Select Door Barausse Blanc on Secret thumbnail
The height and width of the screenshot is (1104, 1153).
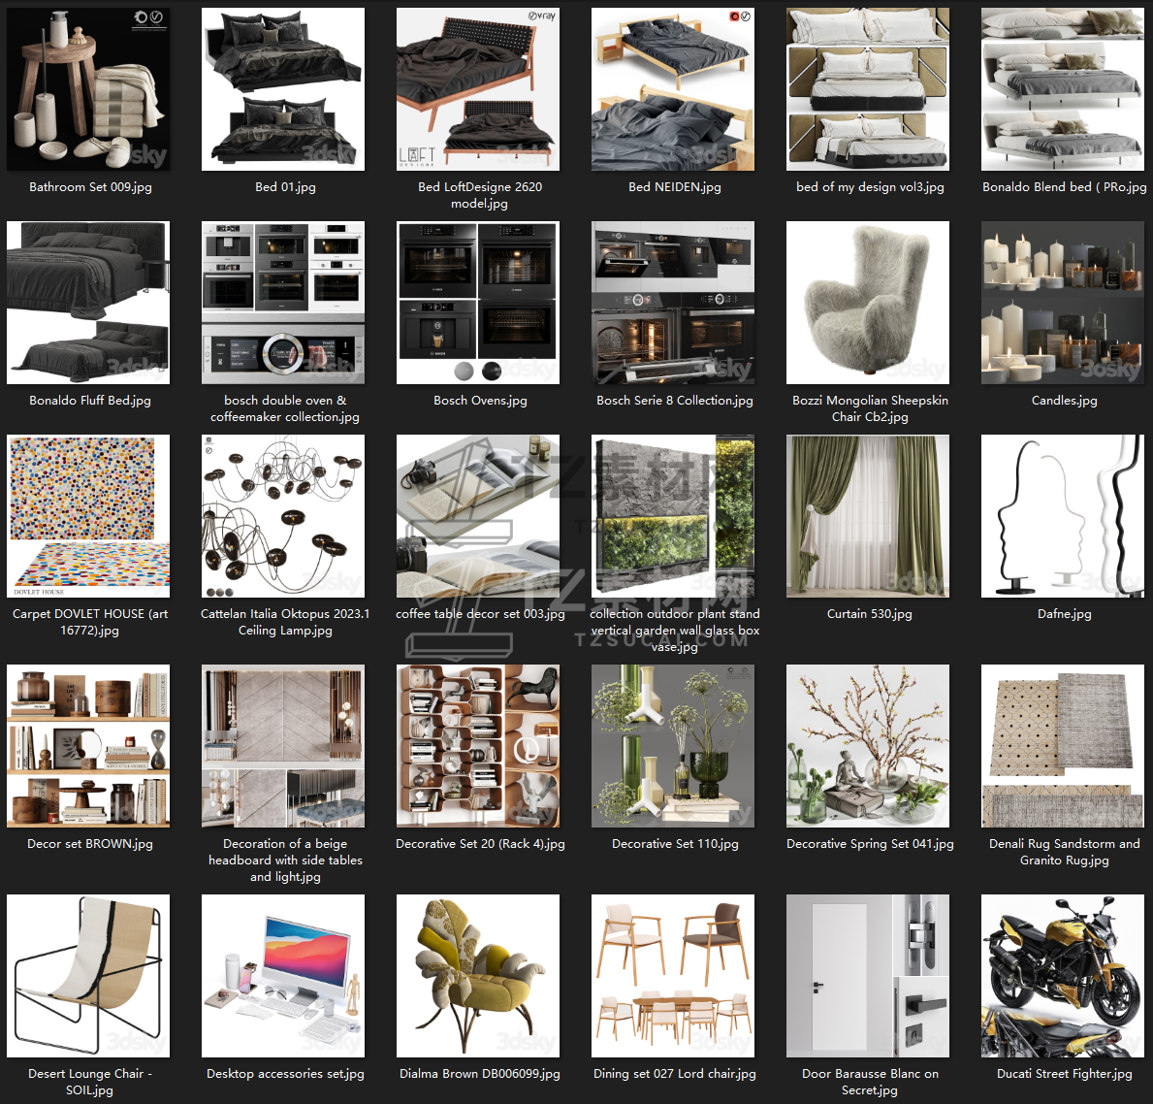coord(868,976)
